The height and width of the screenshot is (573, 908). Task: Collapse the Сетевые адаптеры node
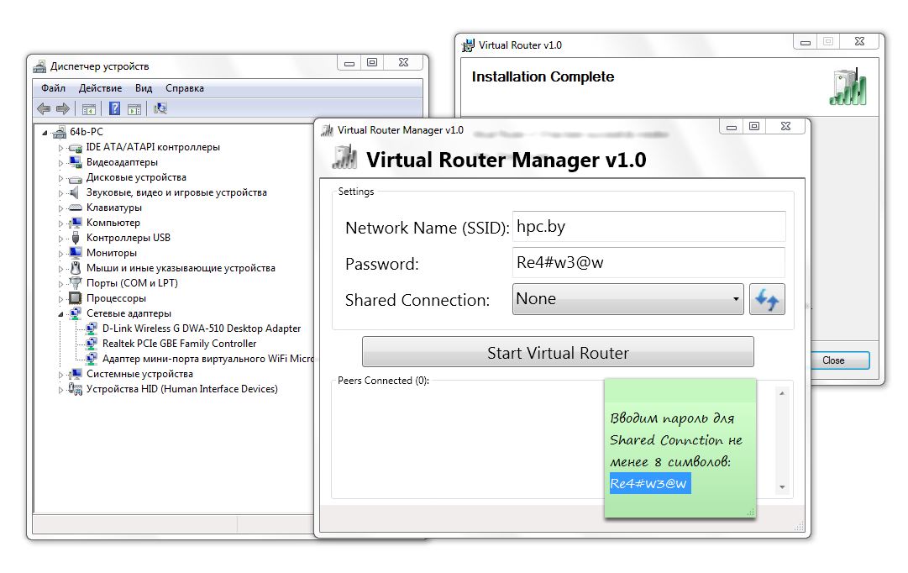coord(60,314)
